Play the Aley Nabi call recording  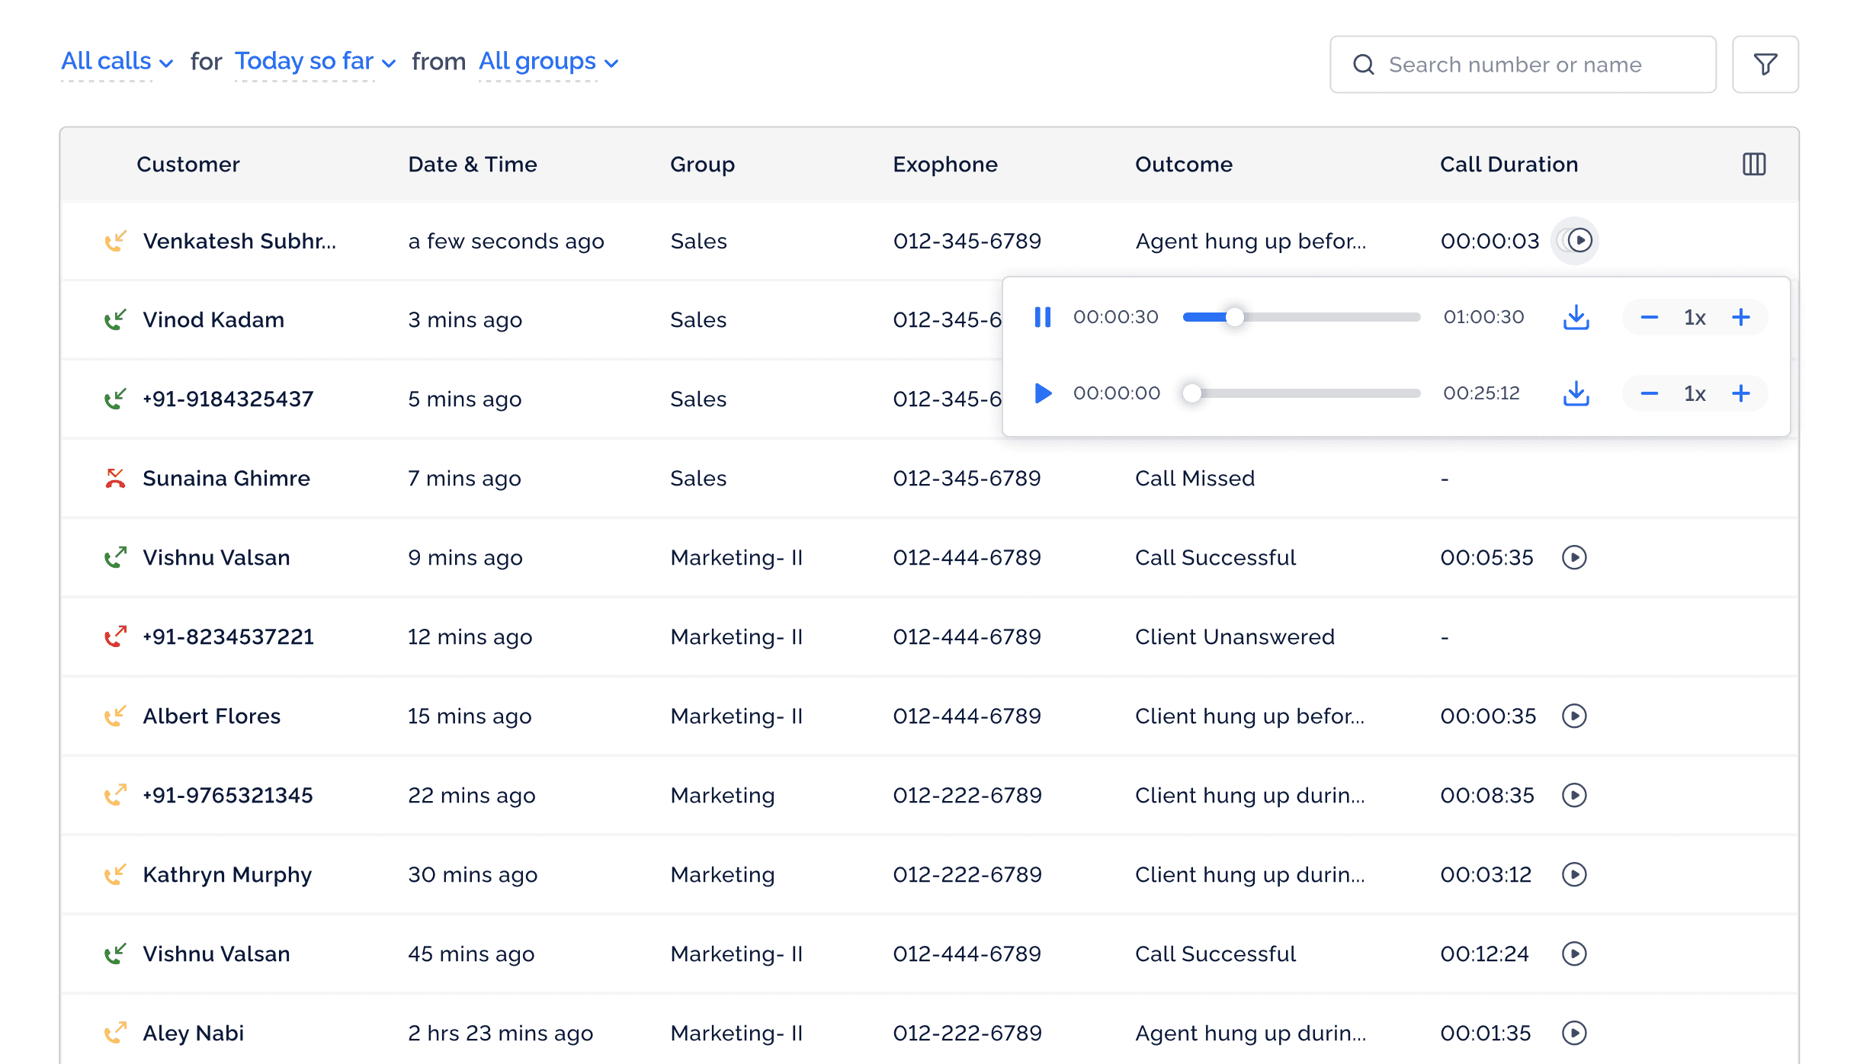coord(1573,1033)
